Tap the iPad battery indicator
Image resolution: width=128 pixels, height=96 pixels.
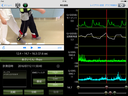[x=126, y=1]
